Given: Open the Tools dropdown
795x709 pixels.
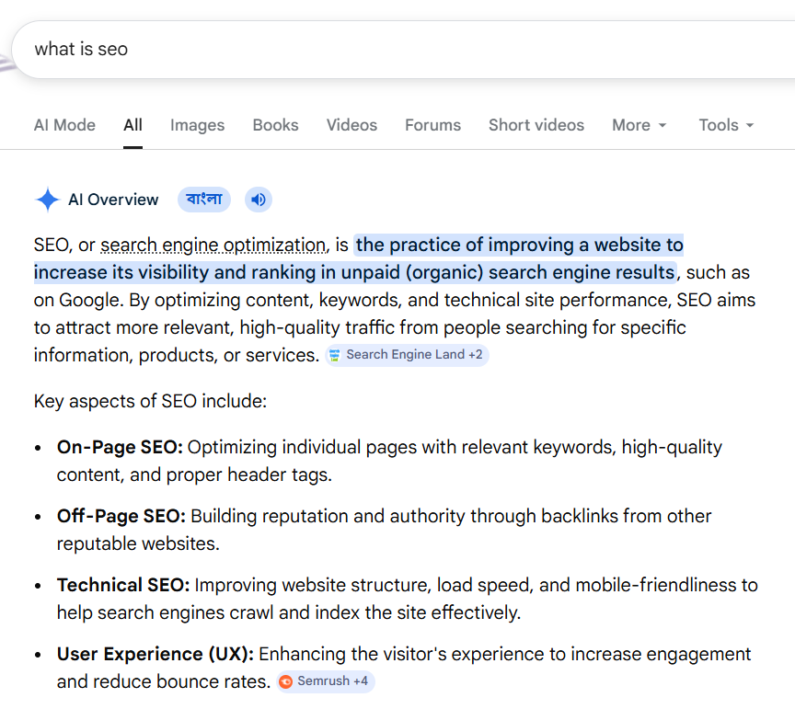Looking at the screenshot, I should (x=725, y=125).
